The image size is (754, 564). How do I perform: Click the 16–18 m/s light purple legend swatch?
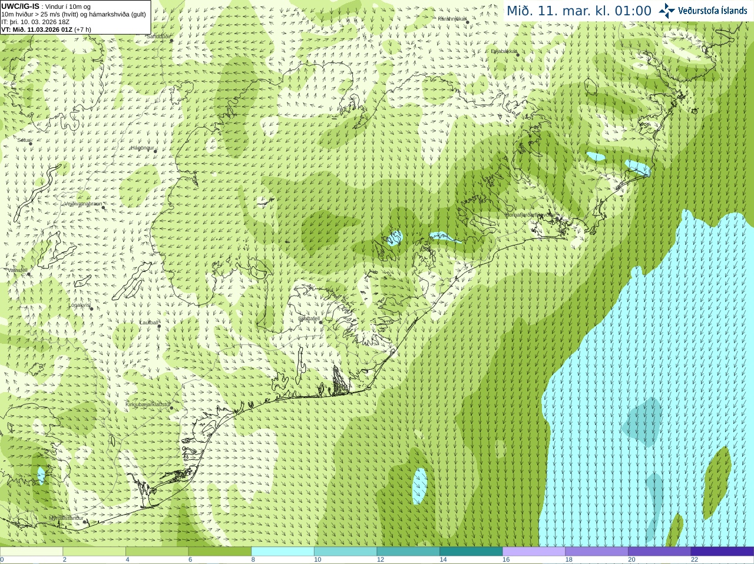click(x=534, y=552)
